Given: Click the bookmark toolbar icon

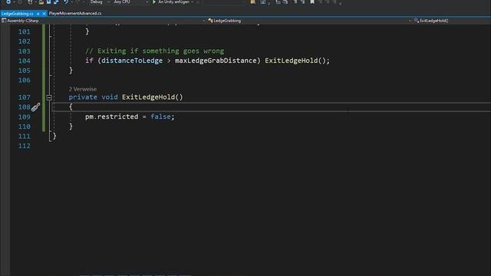Looking at the screenshot, I should click(x=312, y=2).
